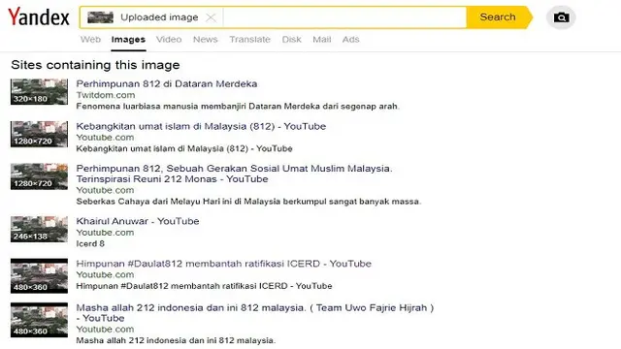Click the 'Uploaded image' label in search bar

click(159, 17)
